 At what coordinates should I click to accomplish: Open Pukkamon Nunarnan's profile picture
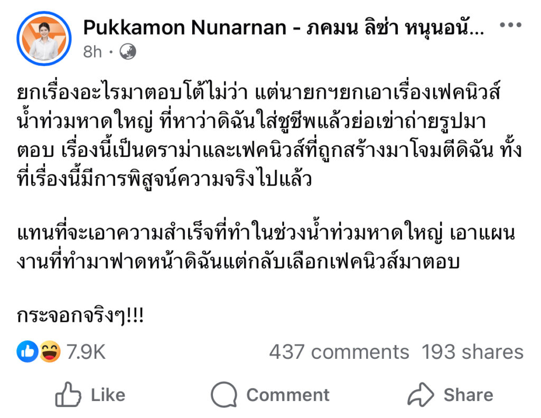44,38
